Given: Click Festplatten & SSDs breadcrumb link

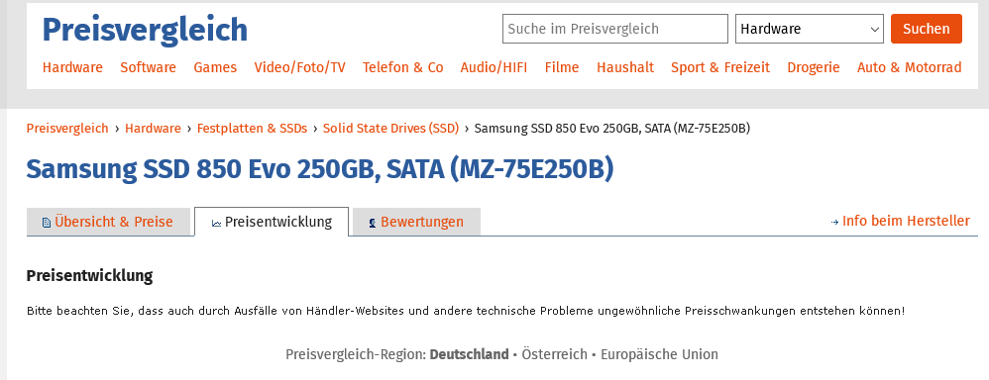Looking at the screenshot, I should pyautogui.click(x=253, y=129).
